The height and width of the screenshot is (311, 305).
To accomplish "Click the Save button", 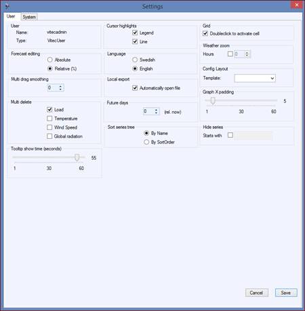I will coord(286,293).
